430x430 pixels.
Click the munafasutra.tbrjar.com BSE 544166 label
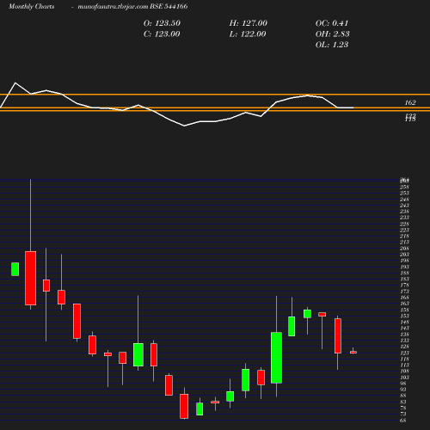pos(132,6)
